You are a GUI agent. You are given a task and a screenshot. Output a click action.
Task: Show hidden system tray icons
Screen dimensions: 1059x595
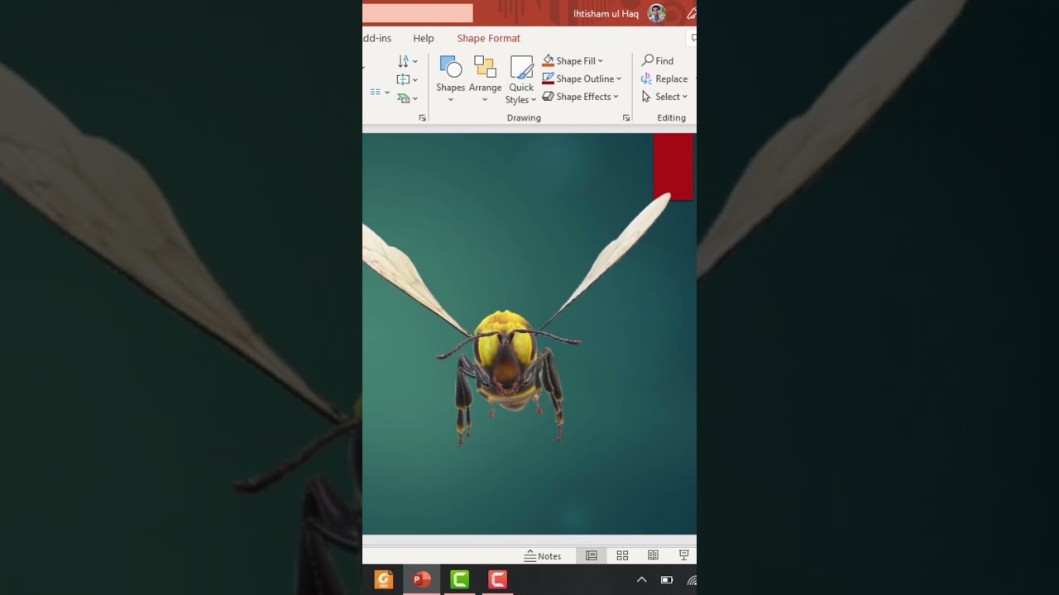pos(641,580)
